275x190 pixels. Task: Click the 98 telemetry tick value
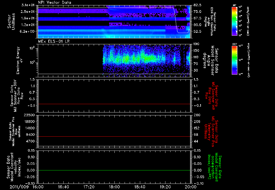point(196,135)
